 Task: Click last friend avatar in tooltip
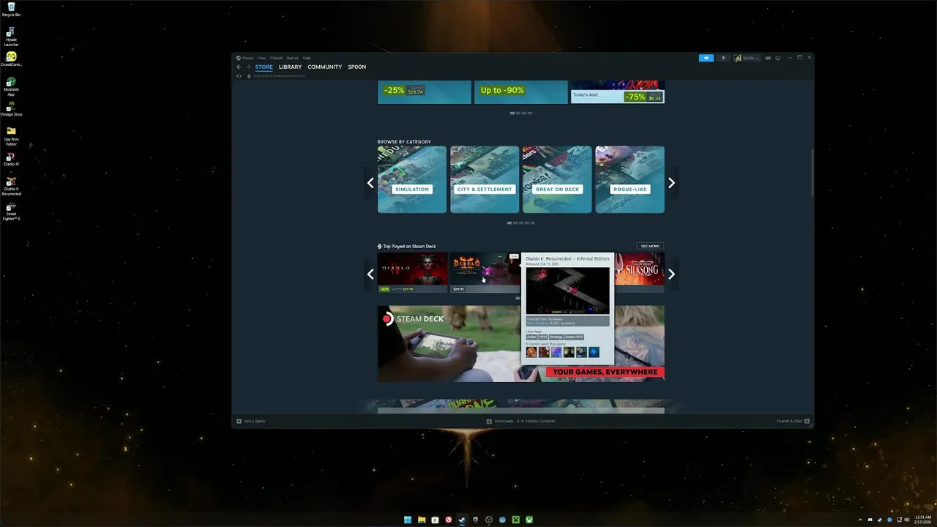(x=594, y=352)
